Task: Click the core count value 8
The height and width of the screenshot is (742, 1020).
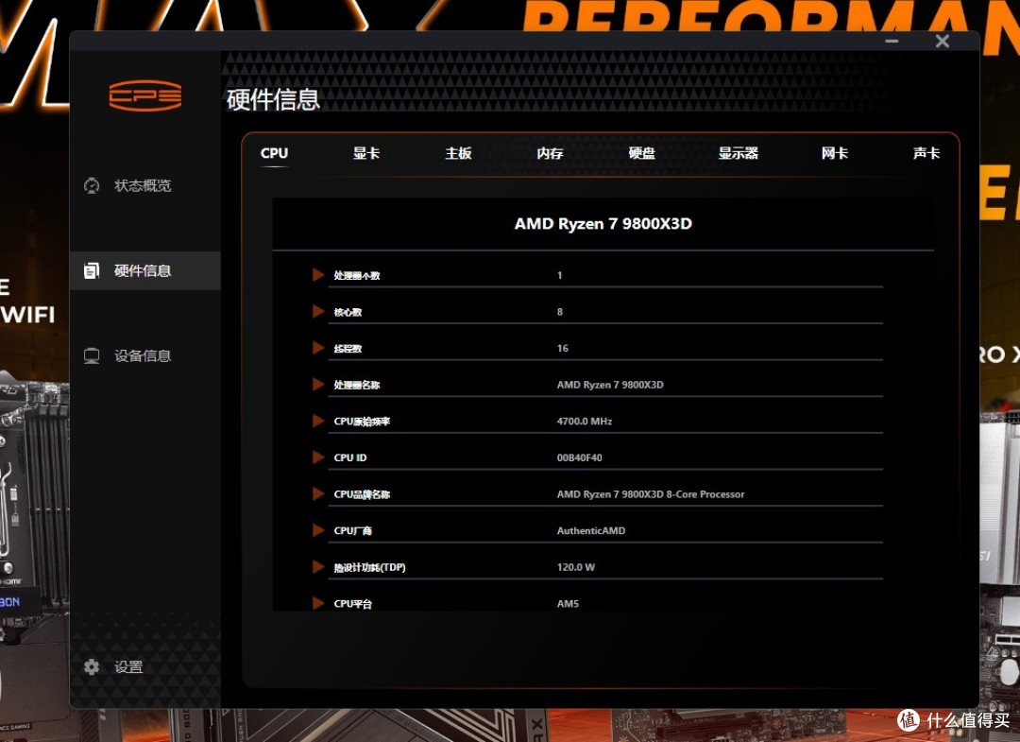Action: (x=559, y=312)
